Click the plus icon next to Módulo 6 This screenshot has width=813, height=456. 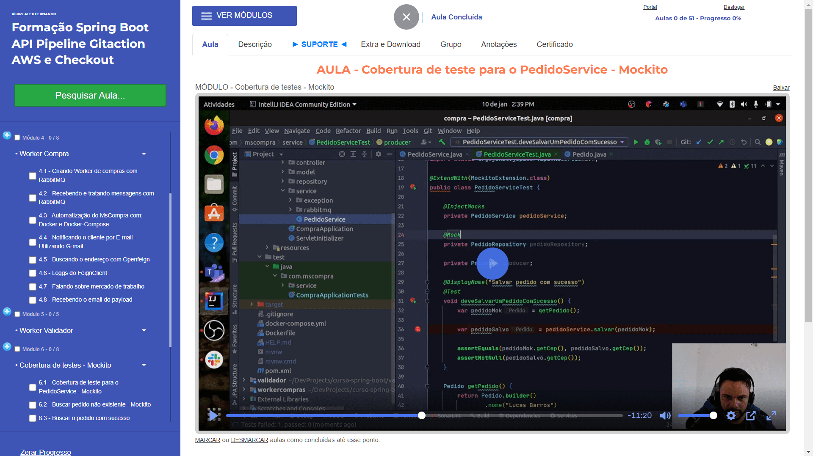[7, 347]
